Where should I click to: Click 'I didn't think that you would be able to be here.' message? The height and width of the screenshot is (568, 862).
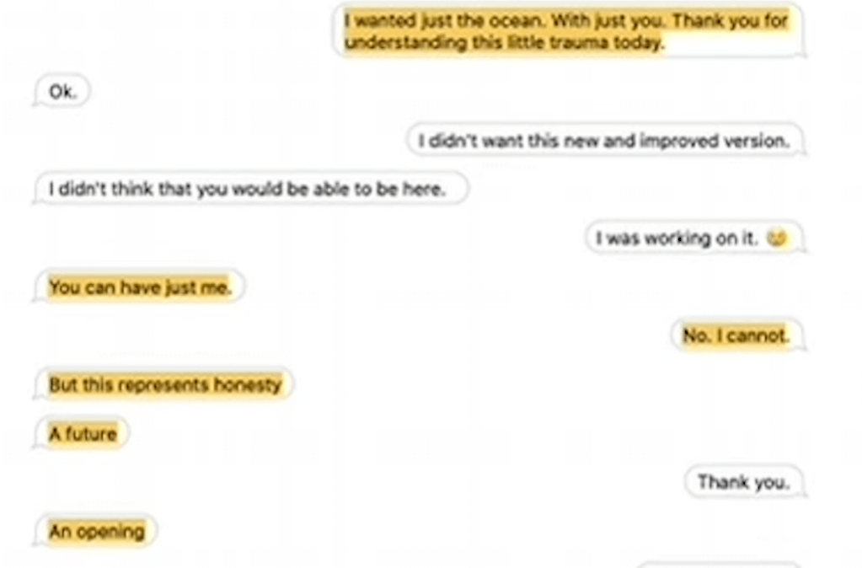(x=251, y=189)
